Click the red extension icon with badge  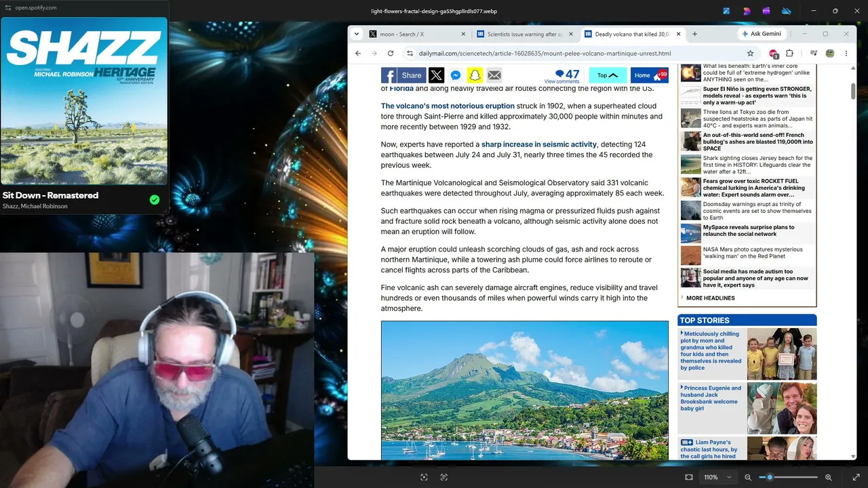click(773, 54)
